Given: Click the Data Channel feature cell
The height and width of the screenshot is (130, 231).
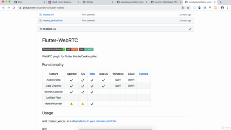Looking at the screenshot, I should click(x=53, y=86).
